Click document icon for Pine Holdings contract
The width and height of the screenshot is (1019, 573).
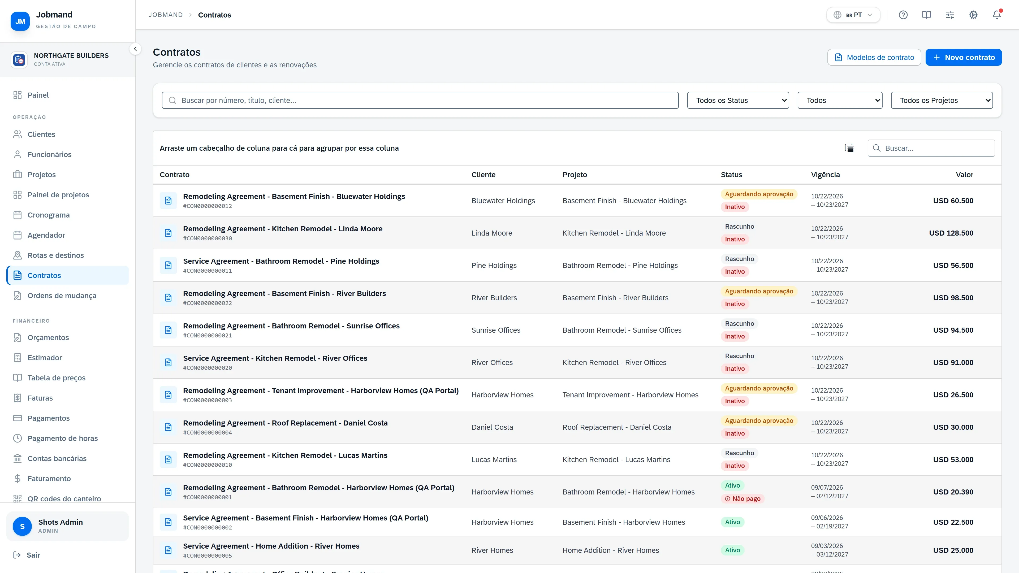[168, 265]
